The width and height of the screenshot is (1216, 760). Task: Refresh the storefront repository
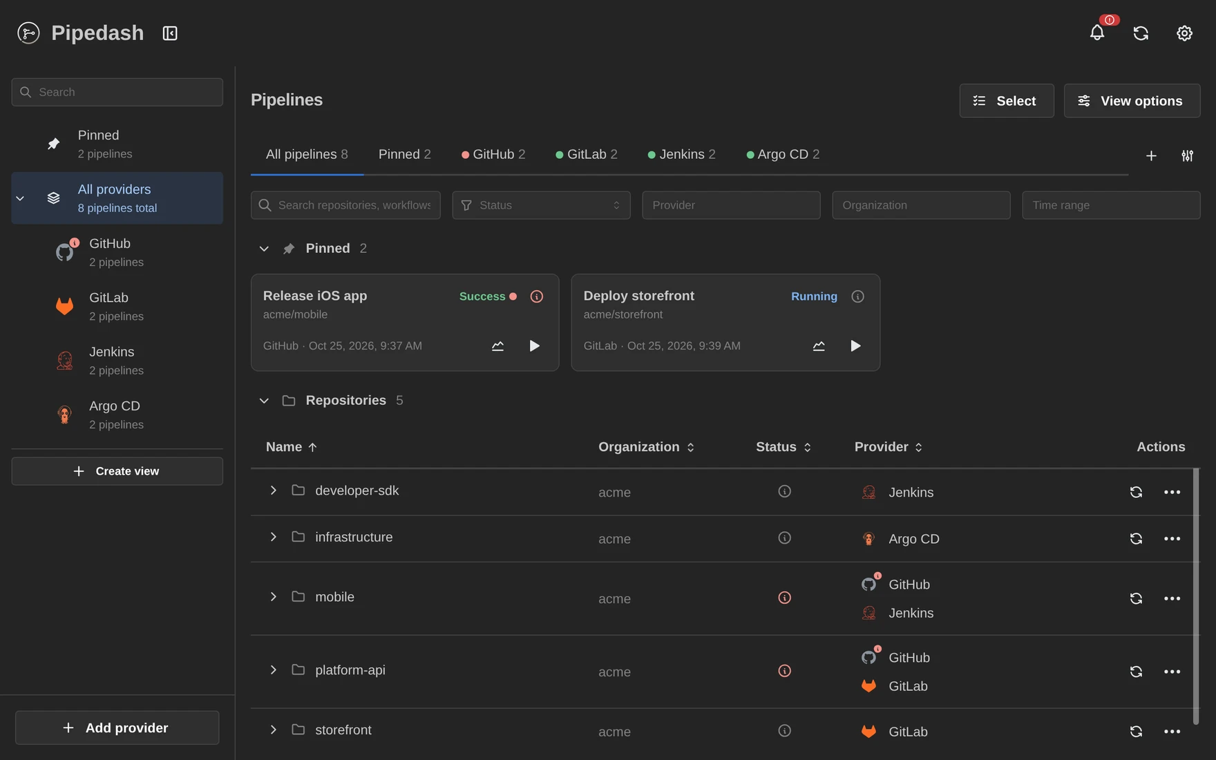pyautogui.click(x=1136, y=731)
